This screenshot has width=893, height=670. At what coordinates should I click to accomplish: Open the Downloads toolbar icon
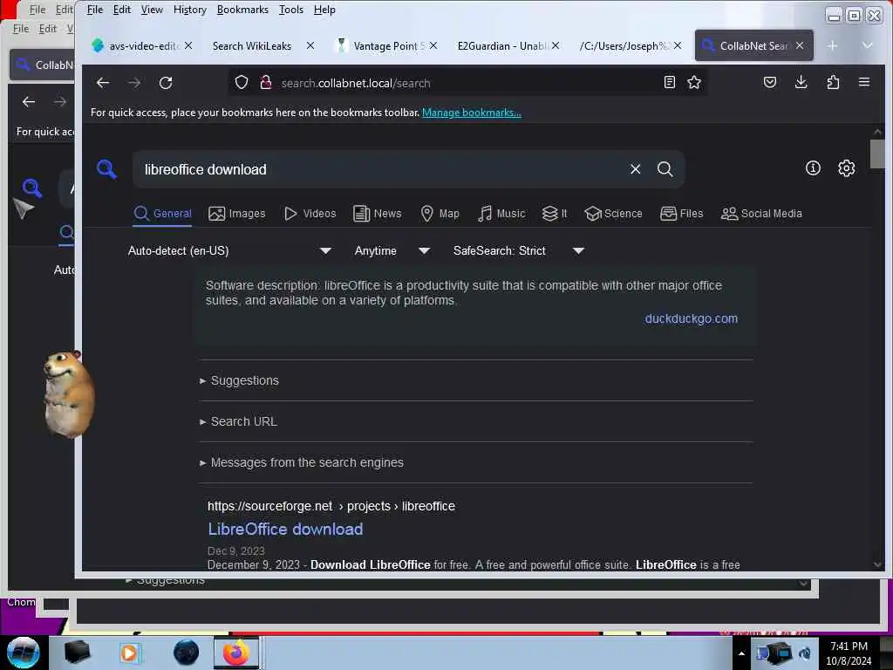(801, 83)
